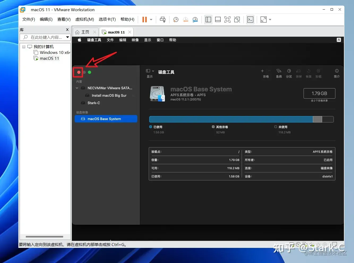
Task: Open the Disk Utility view (显示) dropdown
Action: (150, 71)
